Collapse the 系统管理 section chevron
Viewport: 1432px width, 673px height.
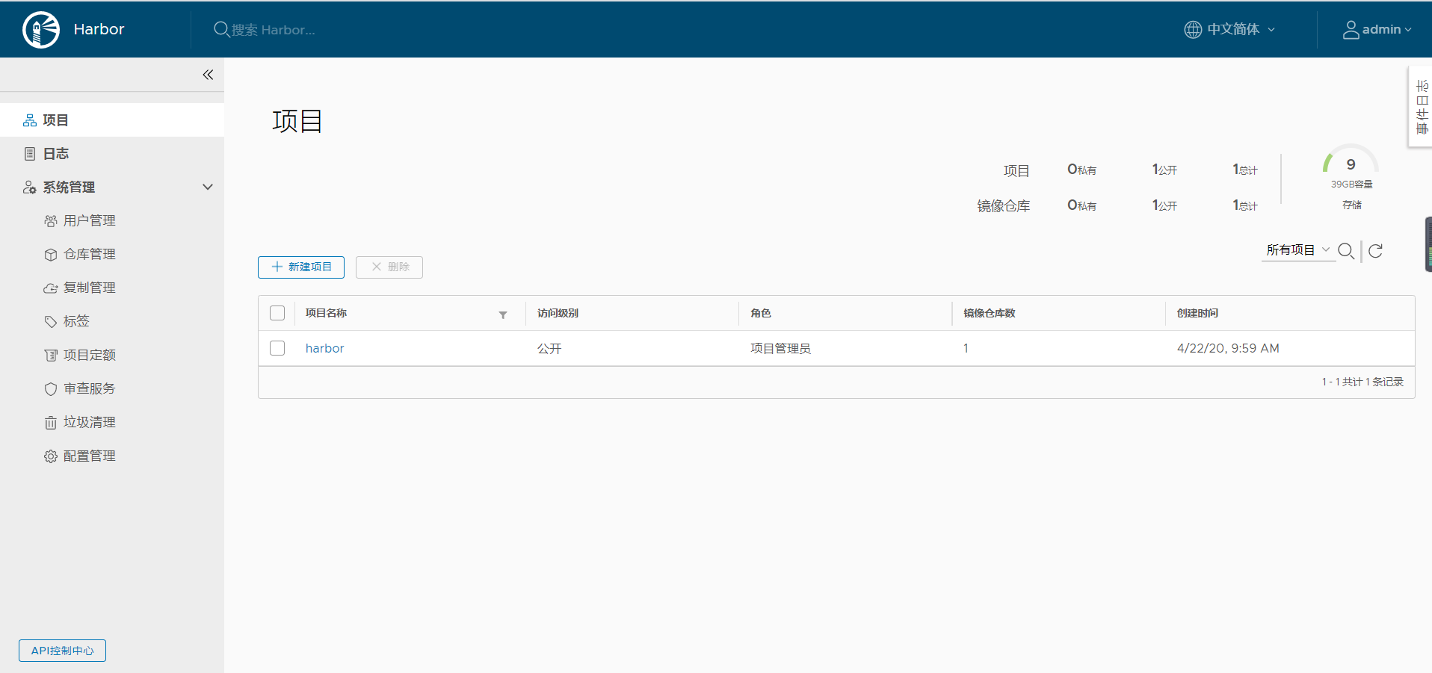208,187
